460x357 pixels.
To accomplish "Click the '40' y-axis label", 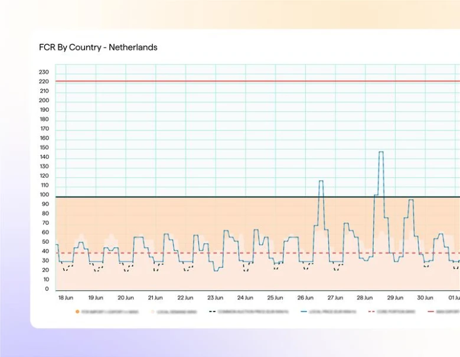I will (45, 251).
